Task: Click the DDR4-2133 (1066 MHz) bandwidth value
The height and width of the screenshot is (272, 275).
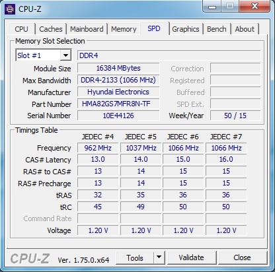Action: tap(118, 80)
